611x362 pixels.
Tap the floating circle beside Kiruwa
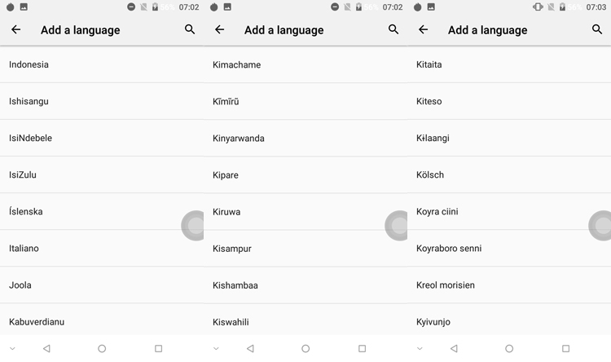click(396, 226)
